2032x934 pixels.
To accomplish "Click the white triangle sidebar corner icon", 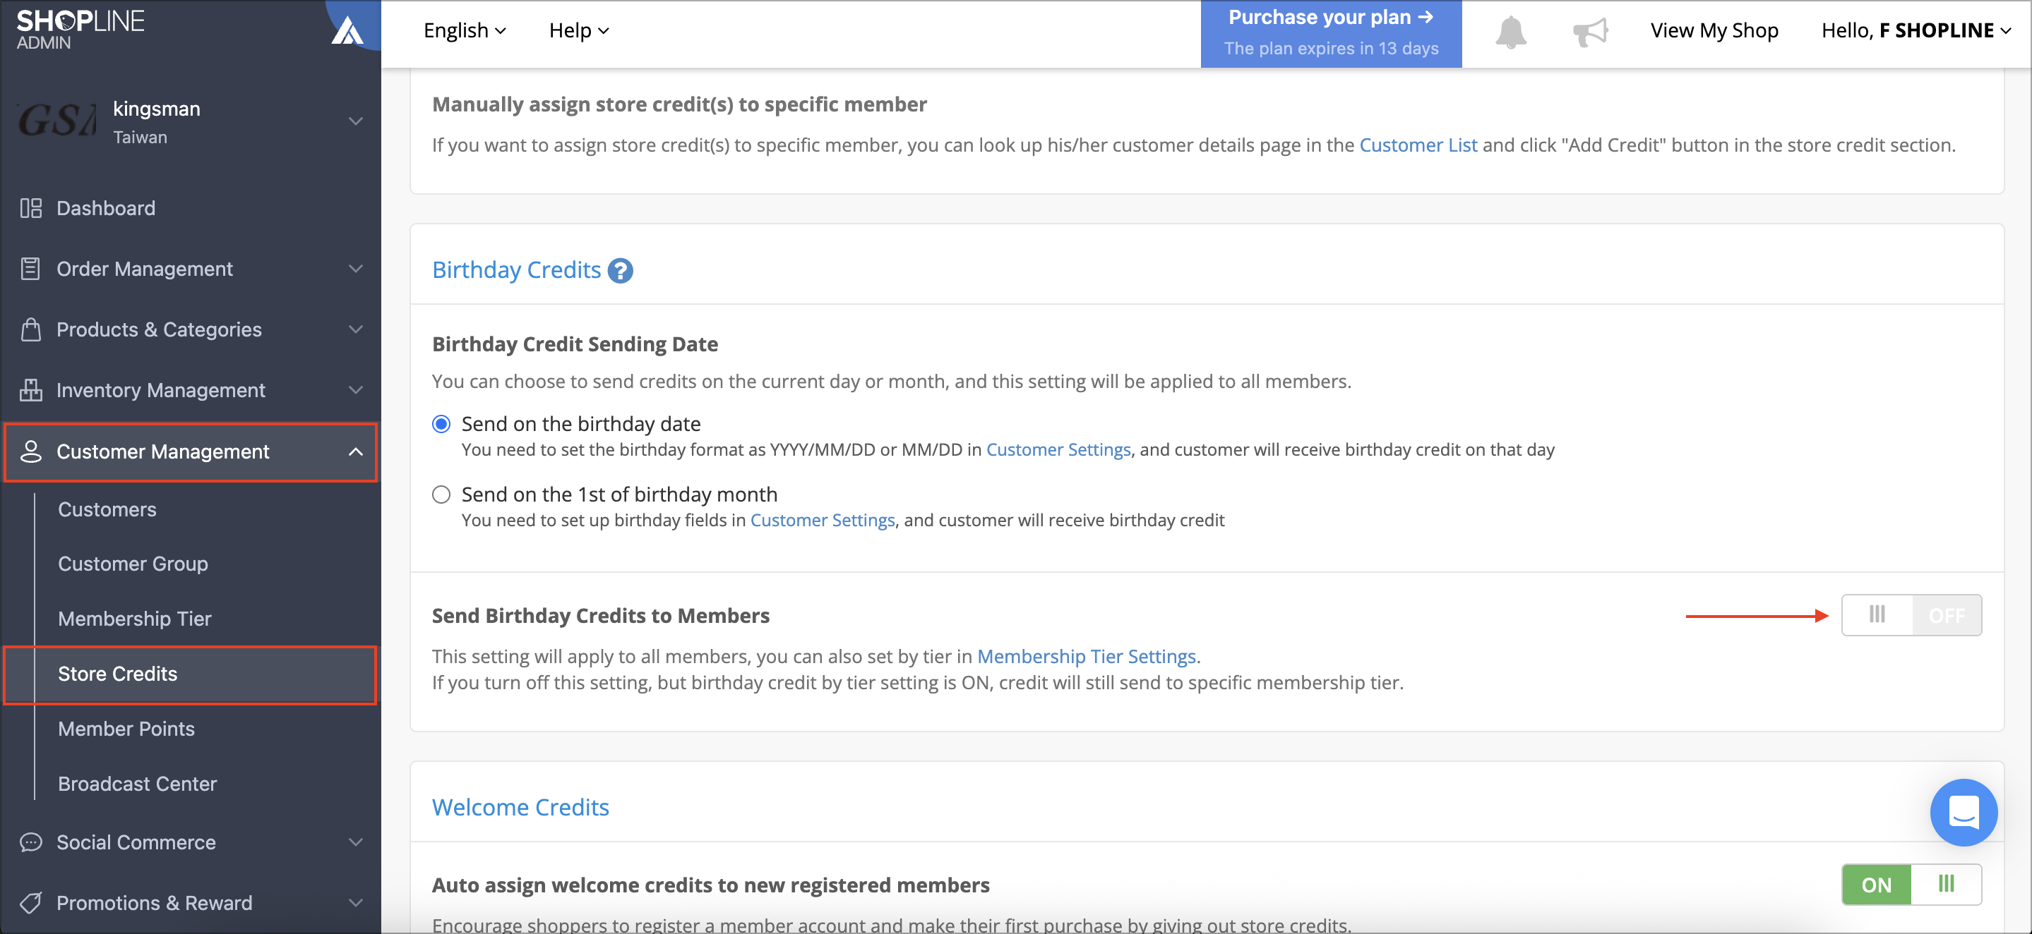I will tap(347, 31).
